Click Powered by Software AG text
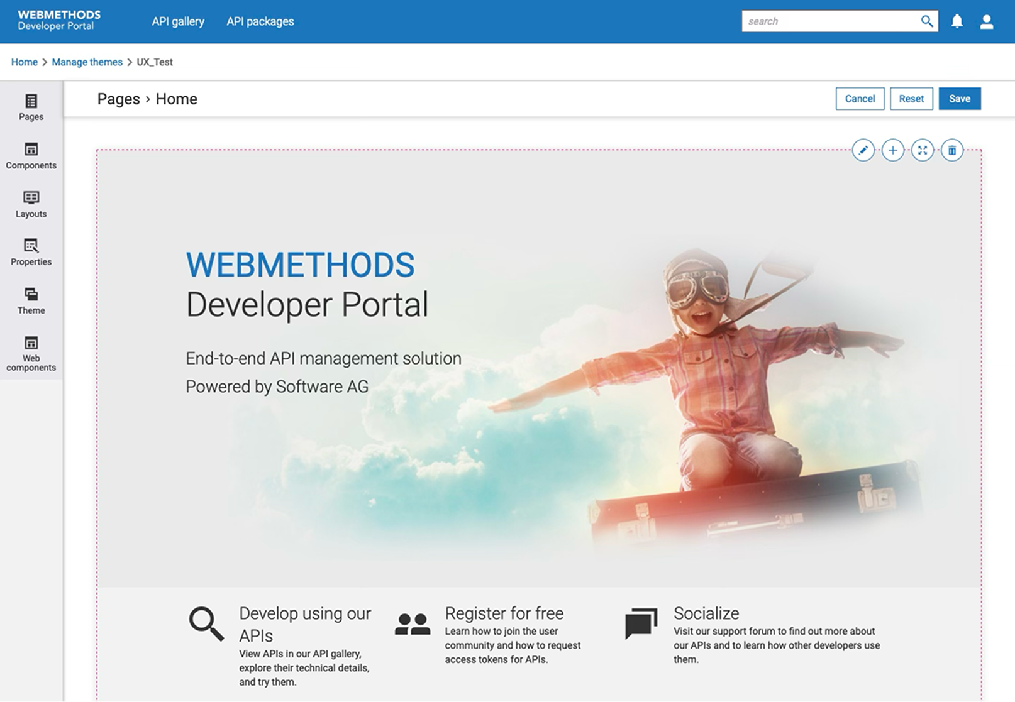The image size is (1015, 702). (277, 387)
